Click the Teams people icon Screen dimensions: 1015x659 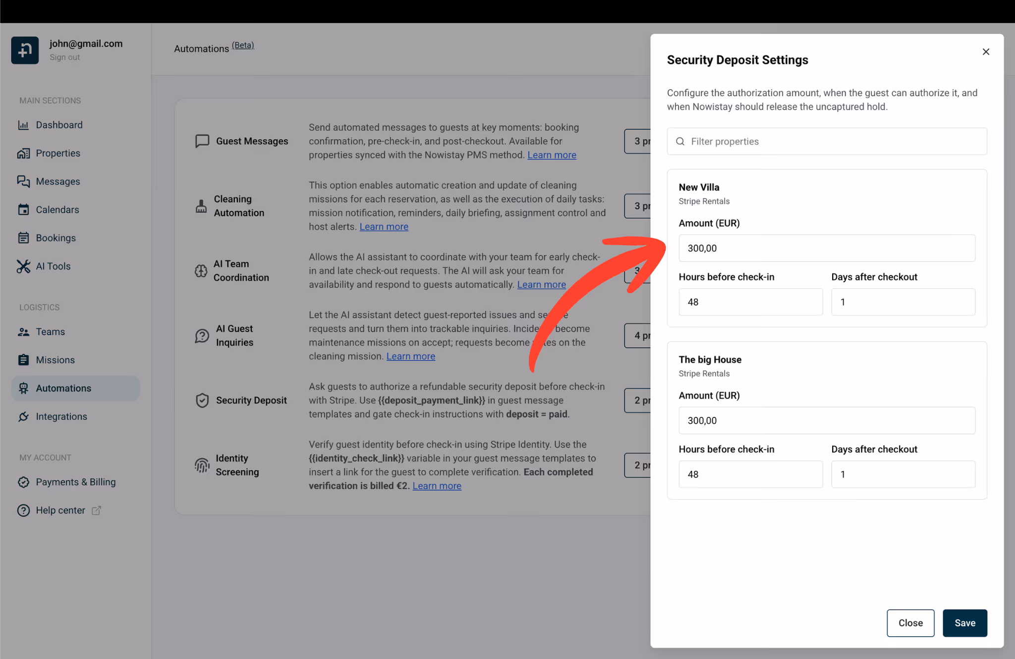[x=23, y=332]
